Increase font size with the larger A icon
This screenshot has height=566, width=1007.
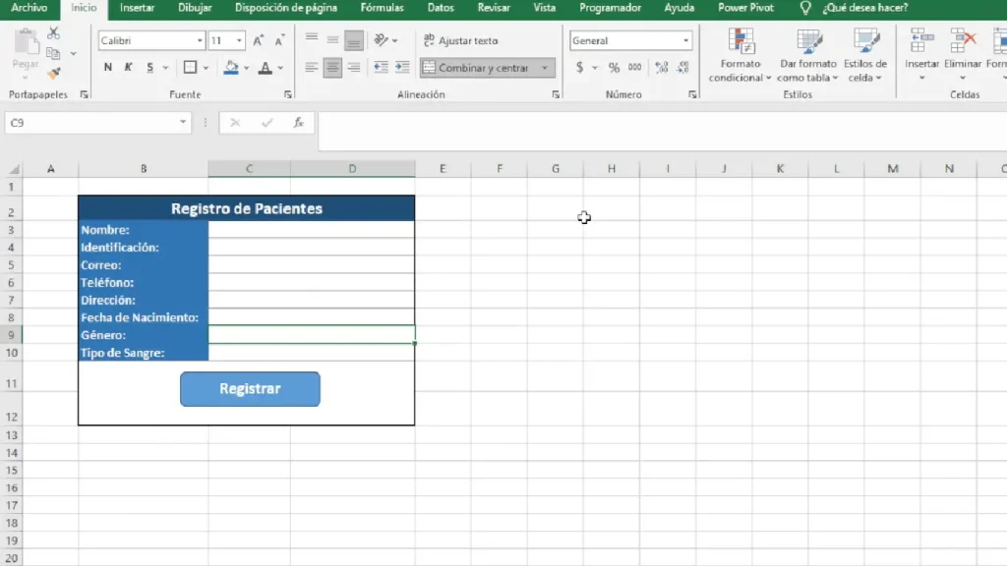tap(259, 40)
